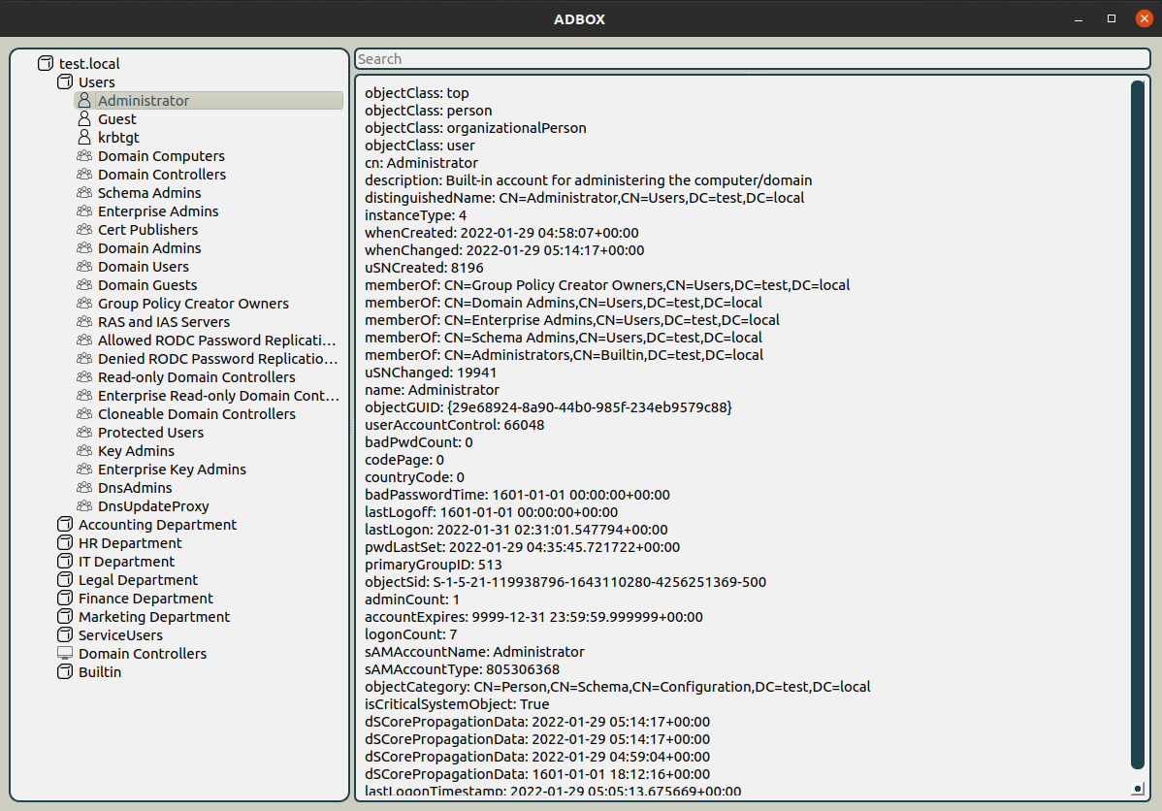Click memberOf CN=Domain Admins line

[564, 303]
